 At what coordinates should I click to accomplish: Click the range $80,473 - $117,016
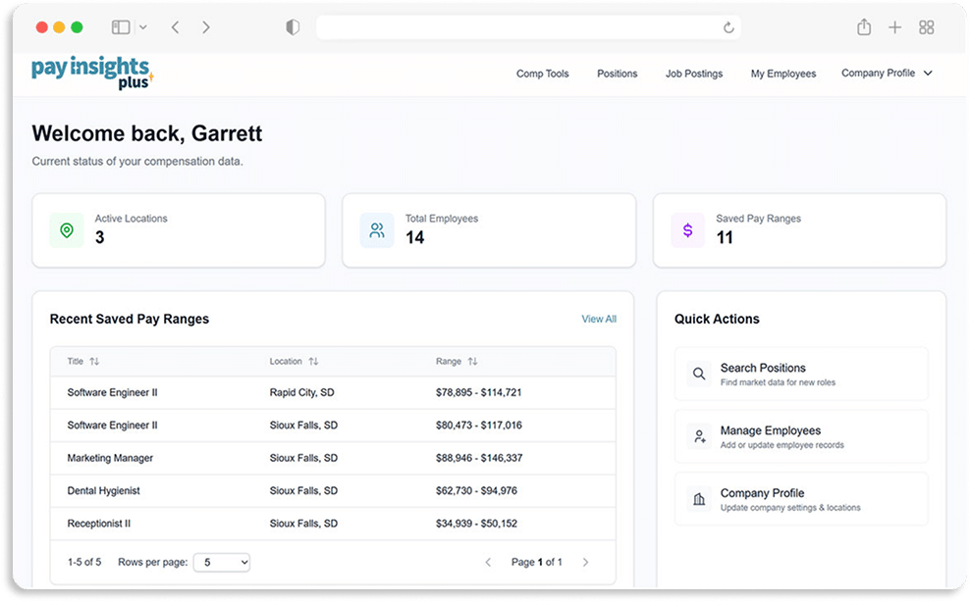[x=479, y=426]
